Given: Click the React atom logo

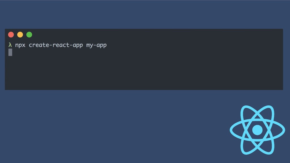Looking at the screenshot, I should (x=257, y=130).
